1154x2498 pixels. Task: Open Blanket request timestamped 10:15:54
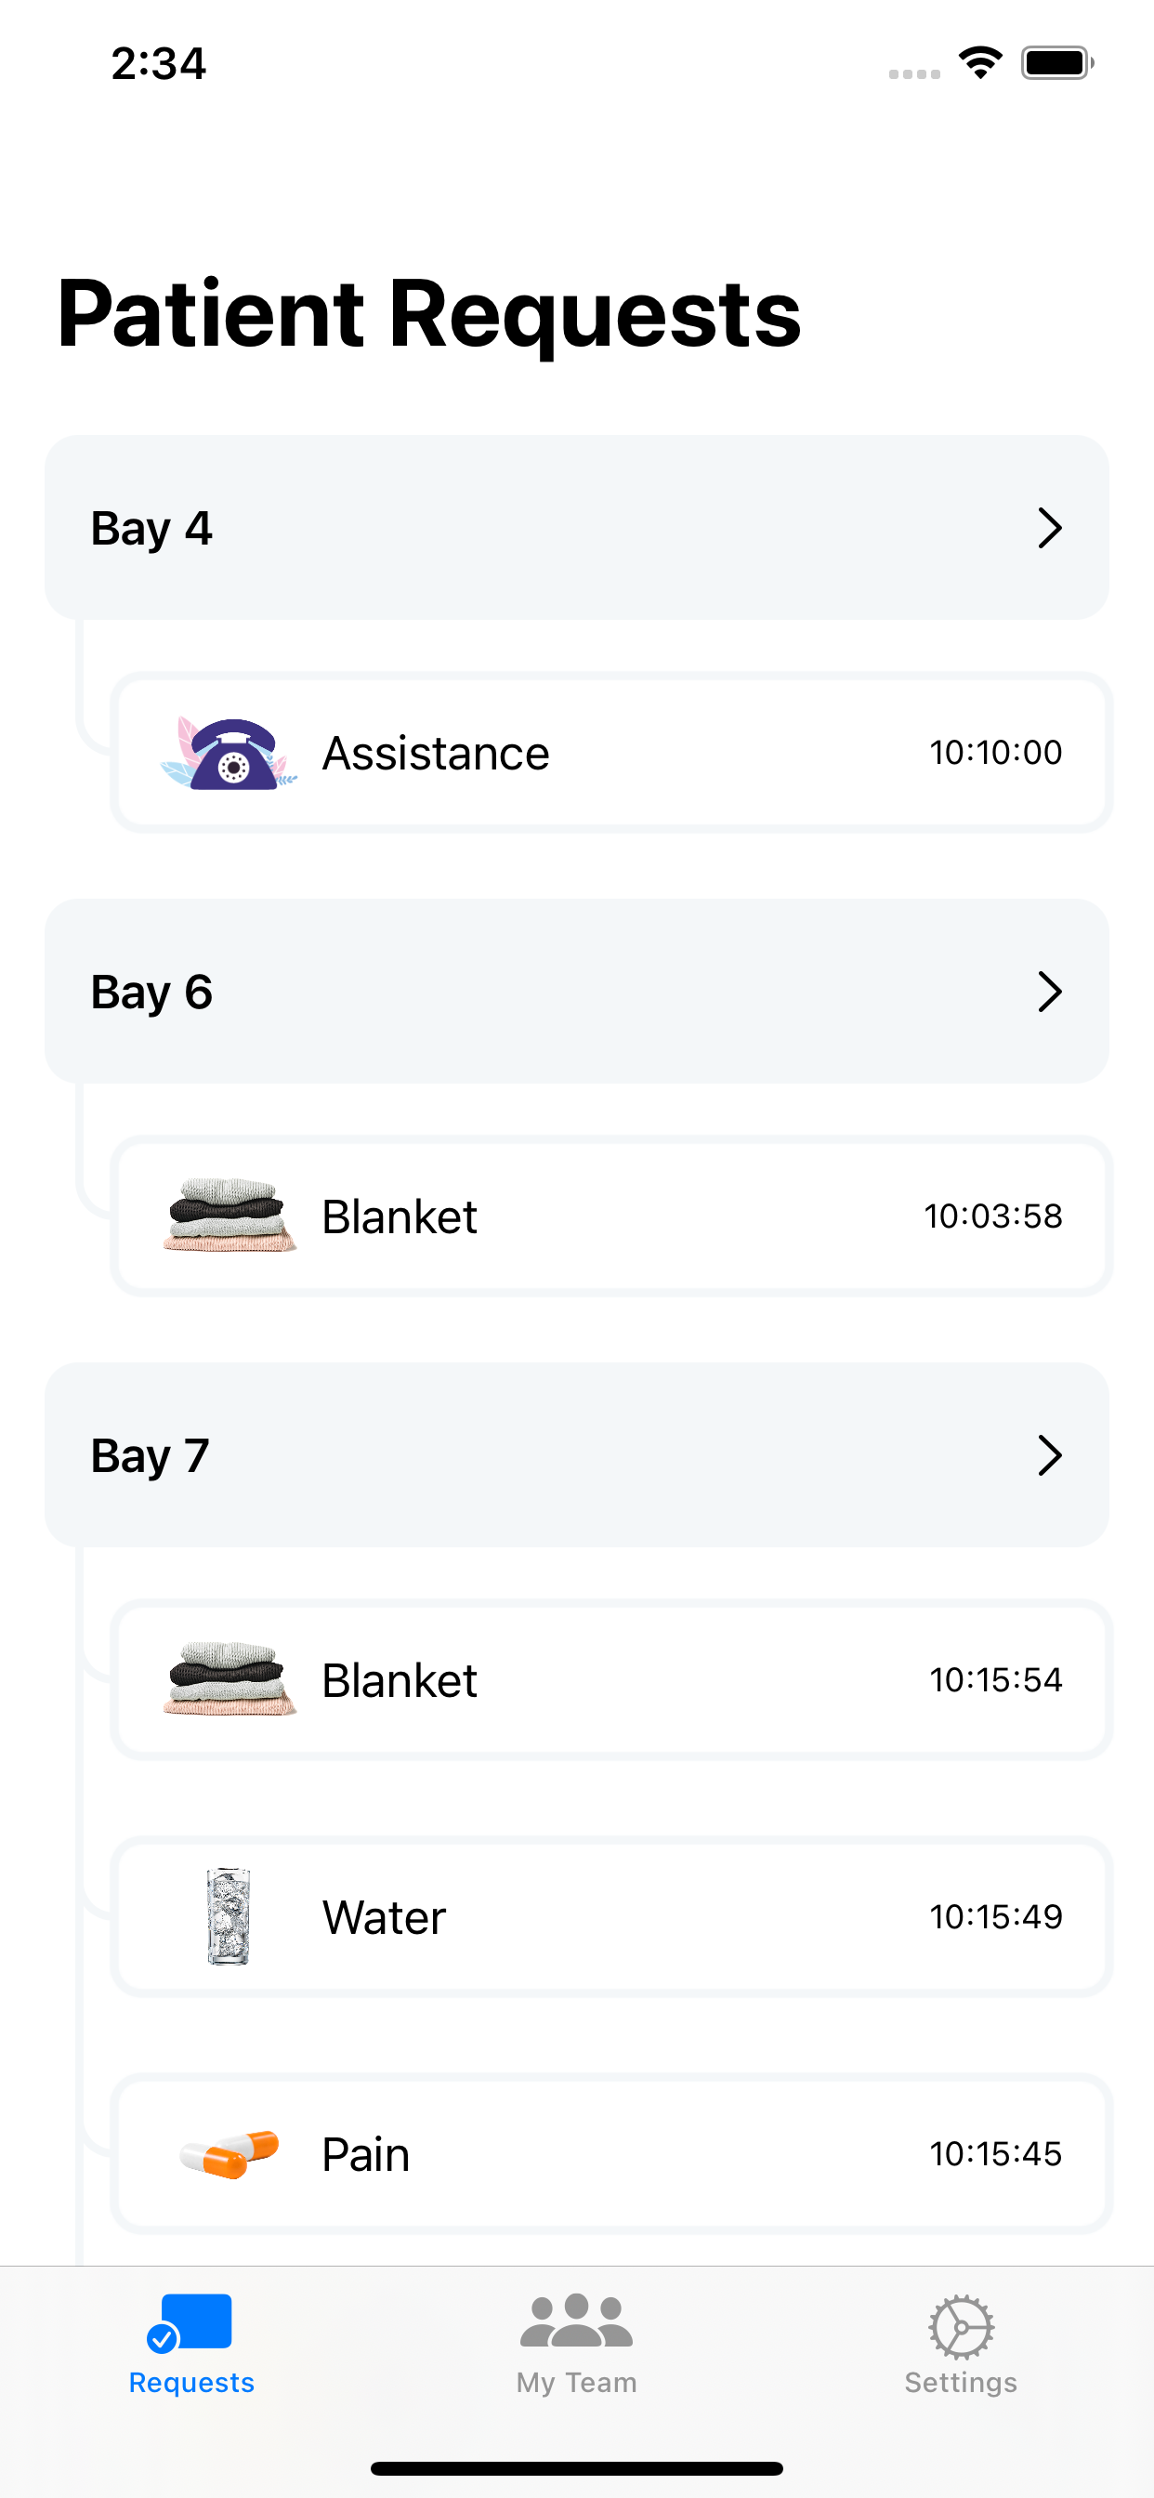612,1679
